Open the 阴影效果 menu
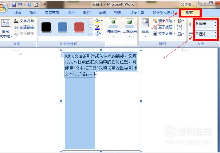The image size is (220, 153). [x=113, y=29]
